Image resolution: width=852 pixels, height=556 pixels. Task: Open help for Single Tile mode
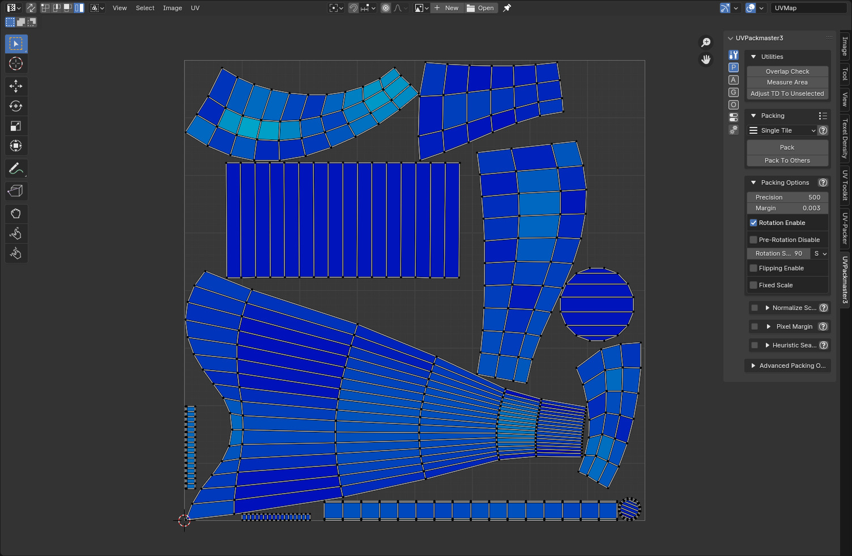coord(823,130)
